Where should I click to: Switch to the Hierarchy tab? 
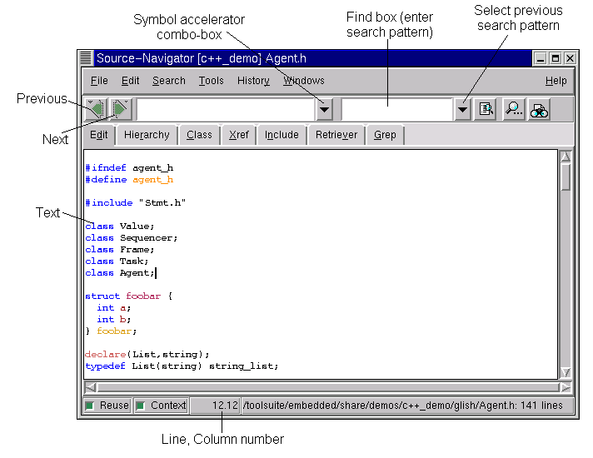[x=147, y=135]
